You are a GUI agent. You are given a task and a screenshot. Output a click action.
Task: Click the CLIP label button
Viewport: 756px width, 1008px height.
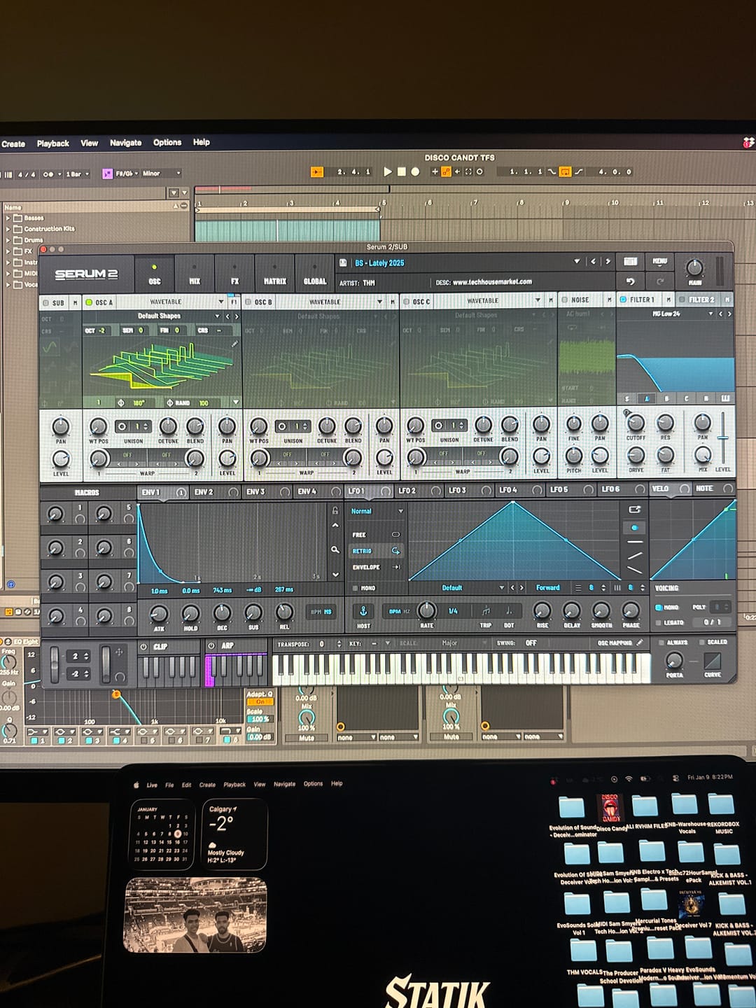pyautogui.click(x=160, y=646)
